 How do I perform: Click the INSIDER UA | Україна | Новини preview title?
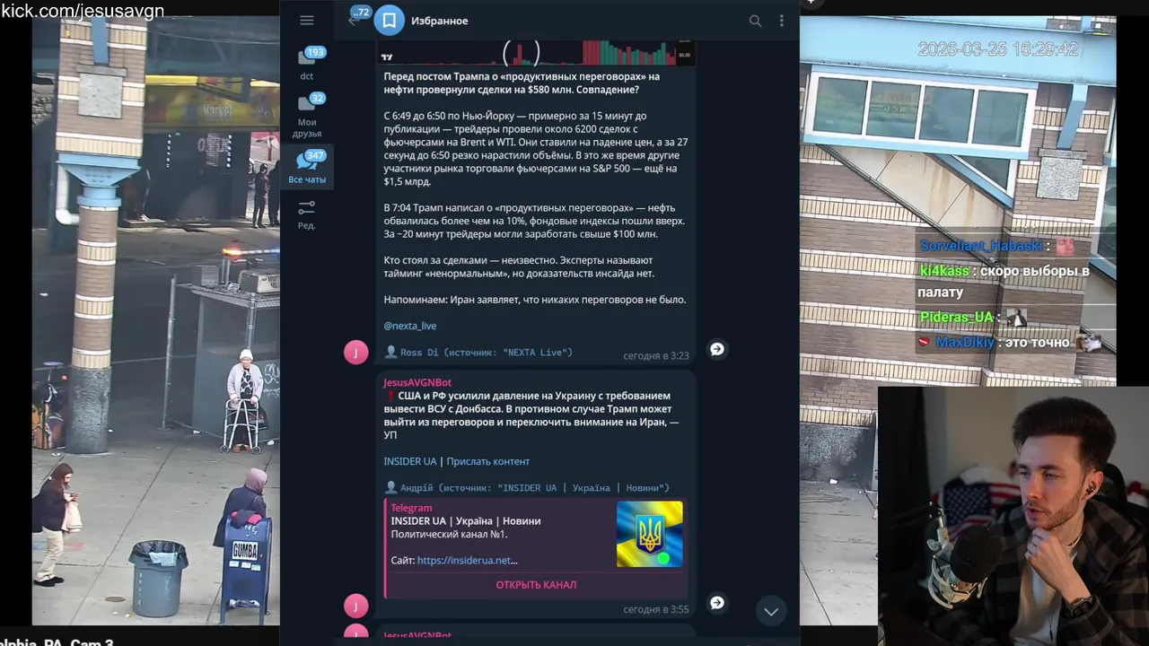tap(466, 520)
